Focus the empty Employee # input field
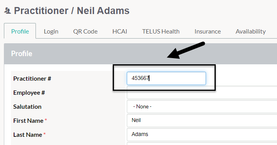This screenshot has height=145, width=277. point(202,92)
